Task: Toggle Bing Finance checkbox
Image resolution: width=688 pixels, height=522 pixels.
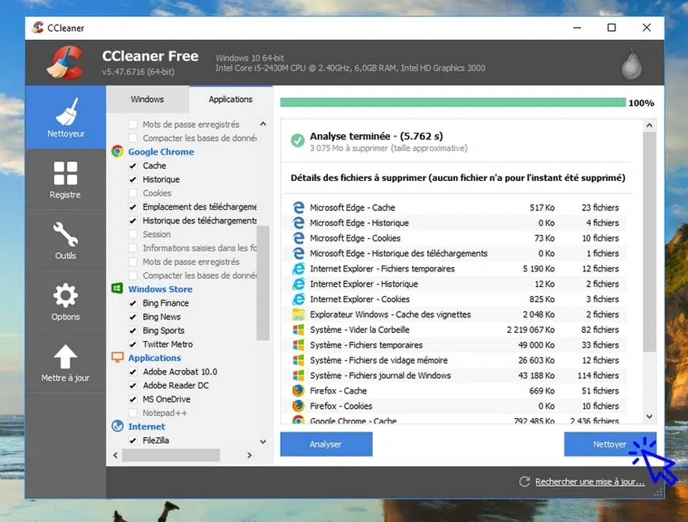Action: (x=133, y=303)
